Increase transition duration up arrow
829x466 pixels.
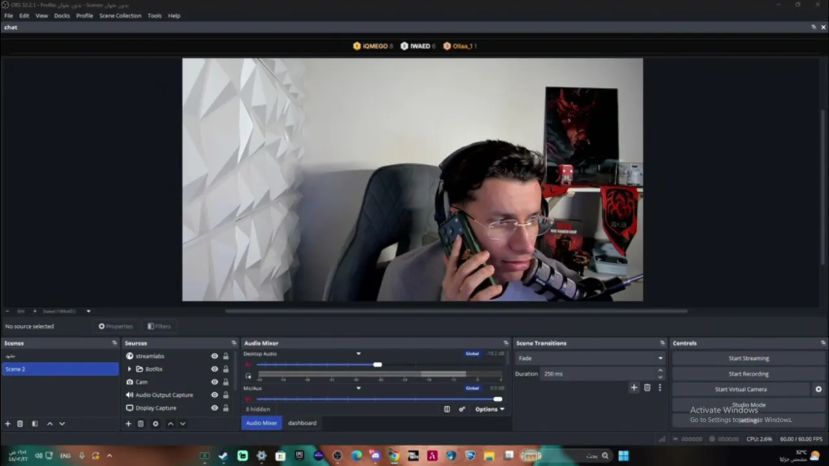(x=660, y=370)
